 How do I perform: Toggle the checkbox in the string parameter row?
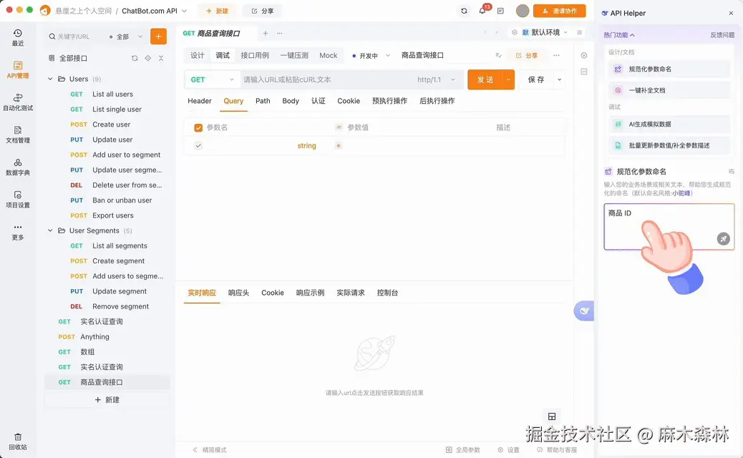click(198, 145)
